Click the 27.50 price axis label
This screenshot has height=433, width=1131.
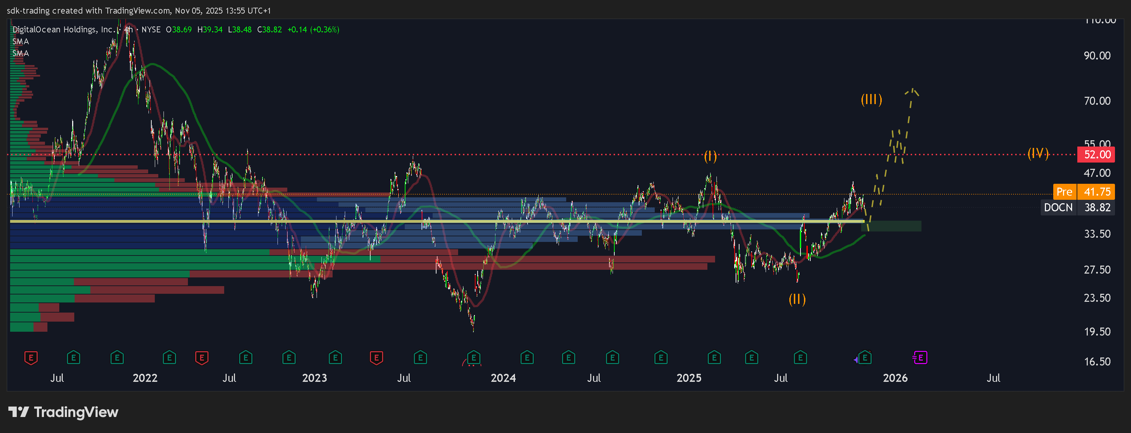(x=1097, y=269)
